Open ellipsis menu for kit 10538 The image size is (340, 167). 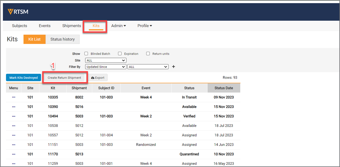14,126
